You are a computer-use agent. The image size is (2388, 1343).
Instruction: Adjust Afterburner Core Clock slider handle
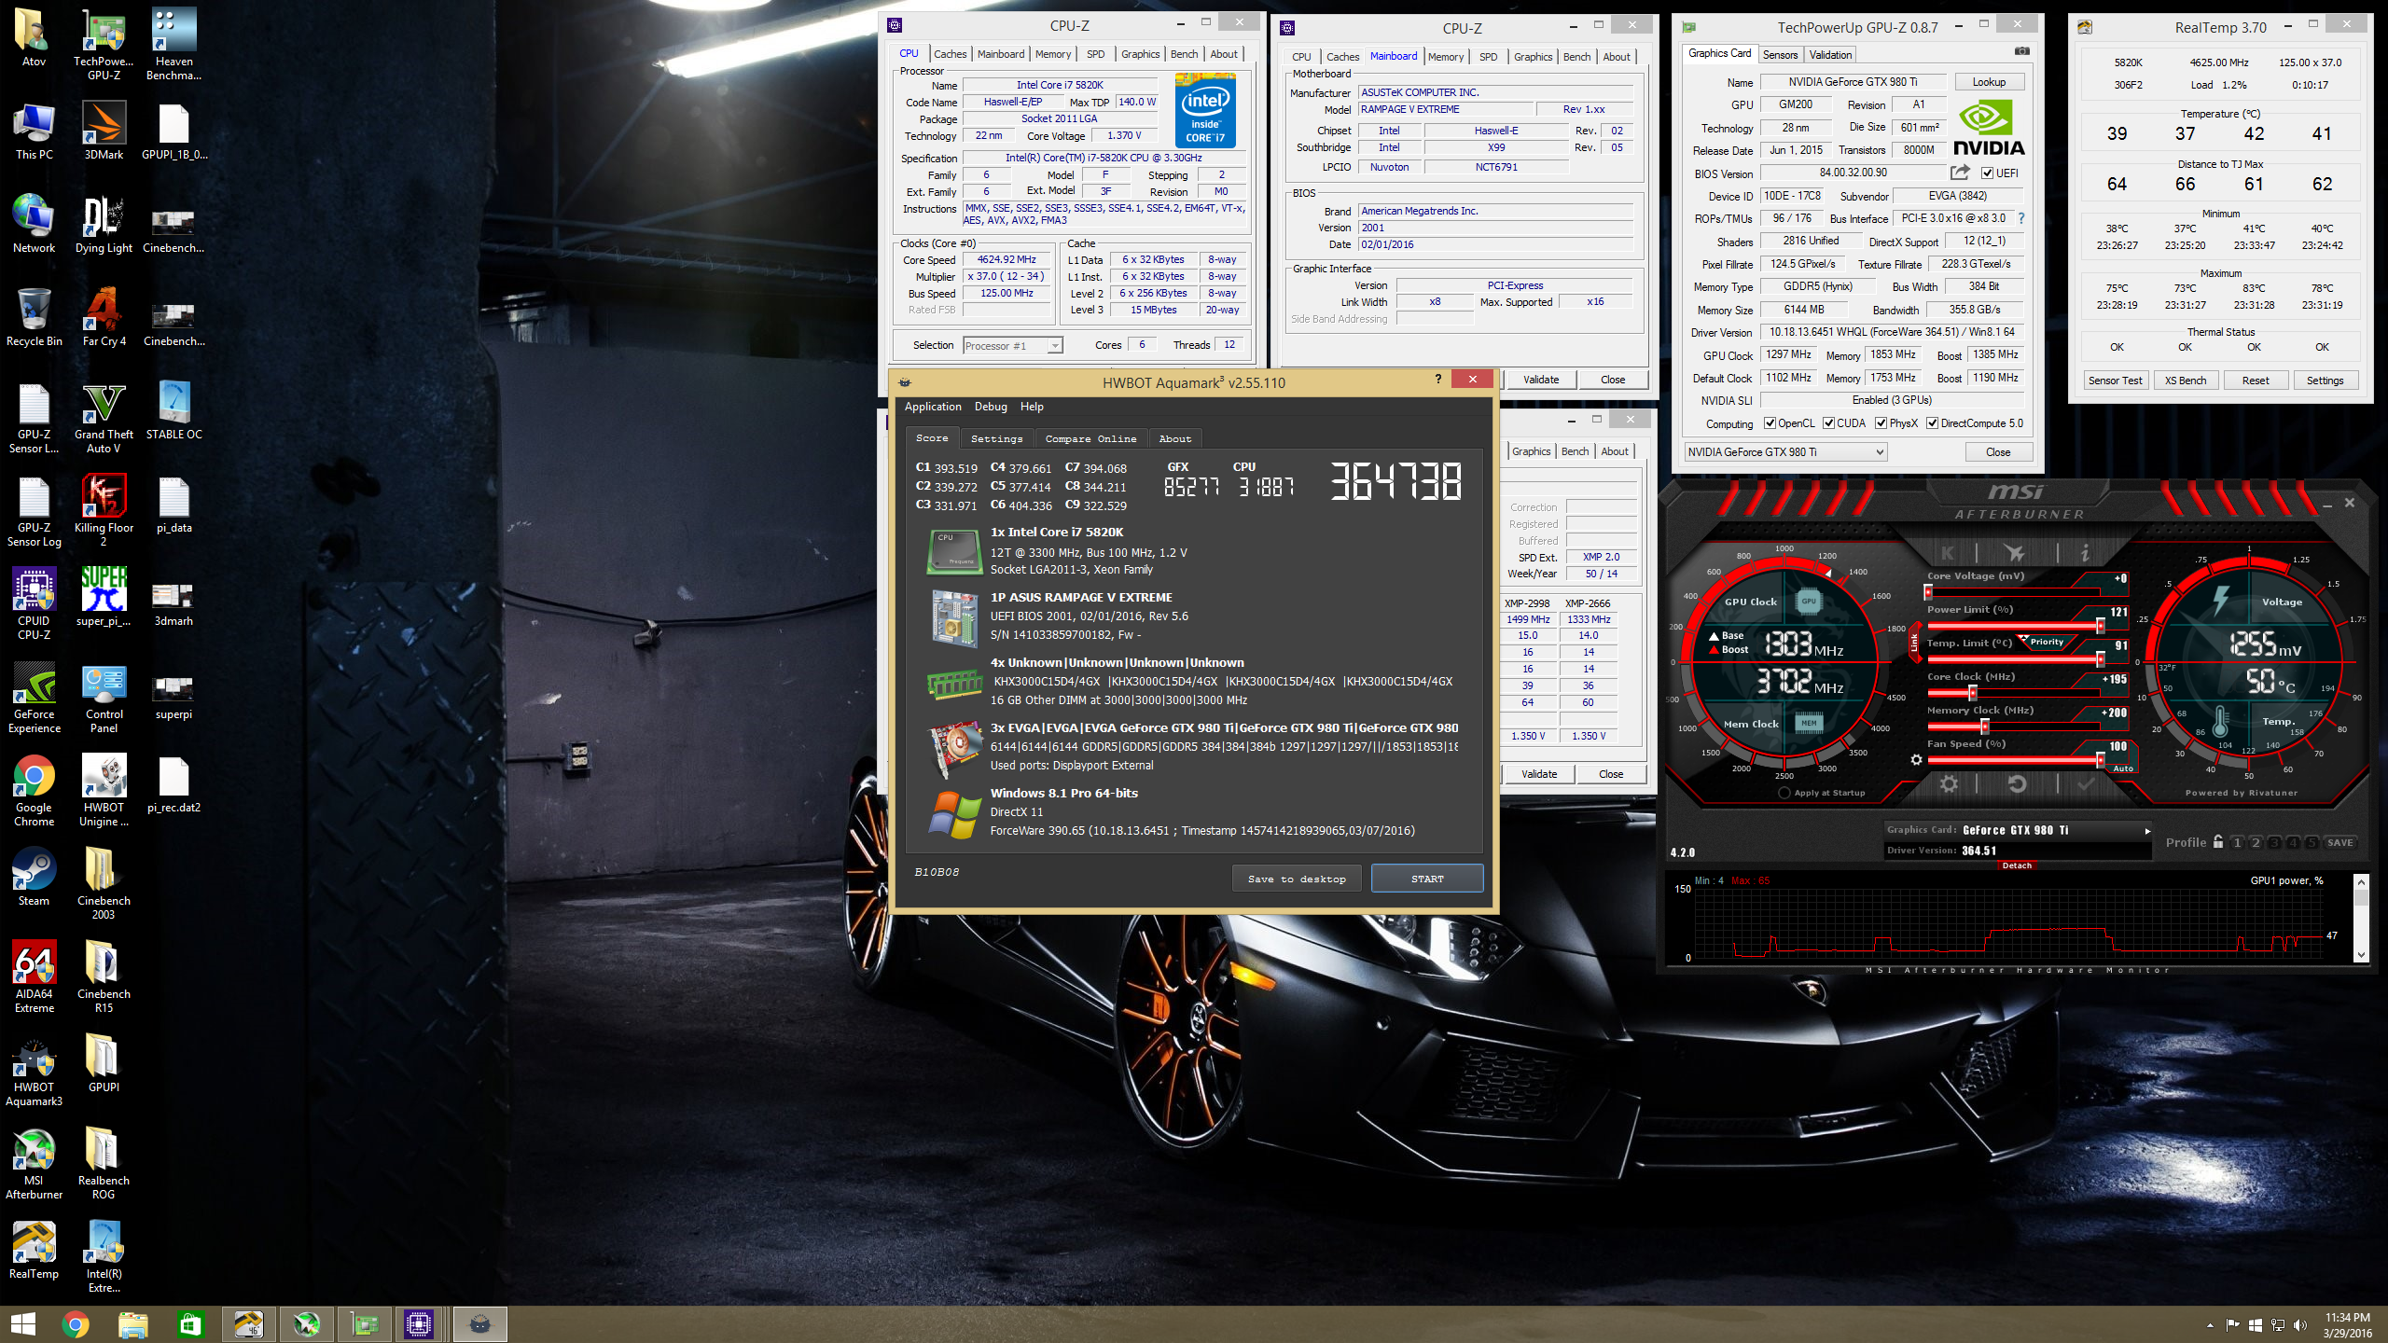(x=1972, y=693)
